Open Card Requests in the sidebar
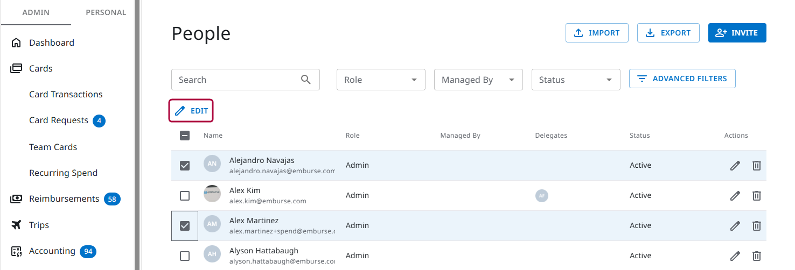Screen dimensions: 795x270 [x=59, y=120]
